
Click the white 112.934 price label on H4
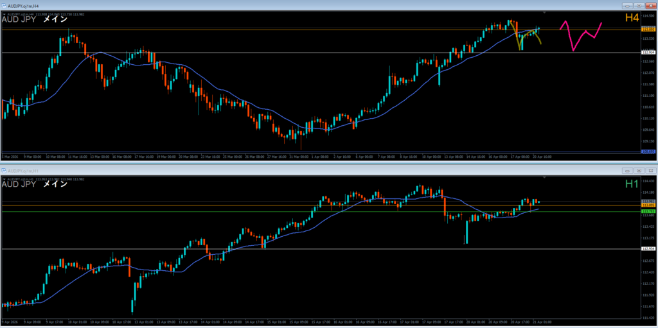(x=648, y=53)
